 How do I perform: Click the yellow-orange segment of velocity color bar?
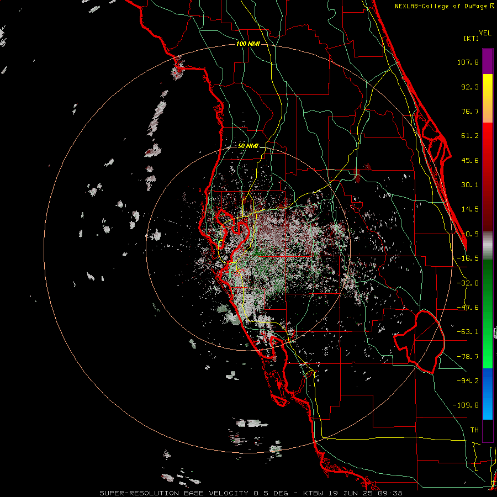488,98
